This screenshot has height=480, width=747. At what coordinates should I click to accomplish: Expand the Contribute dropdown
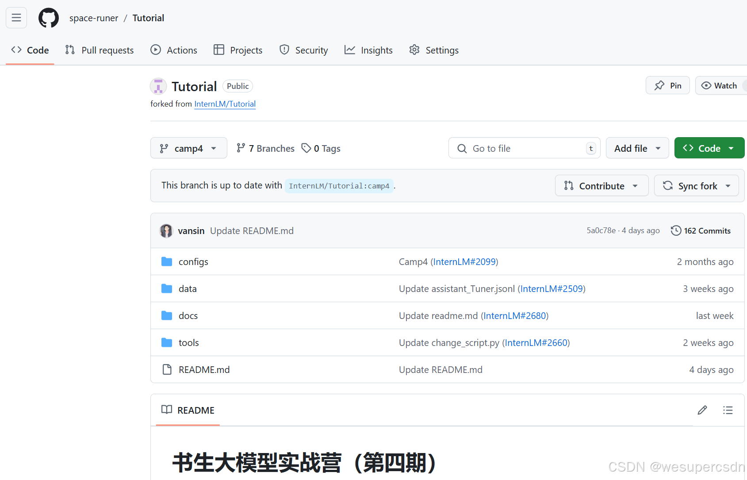(x=602, y=186)
